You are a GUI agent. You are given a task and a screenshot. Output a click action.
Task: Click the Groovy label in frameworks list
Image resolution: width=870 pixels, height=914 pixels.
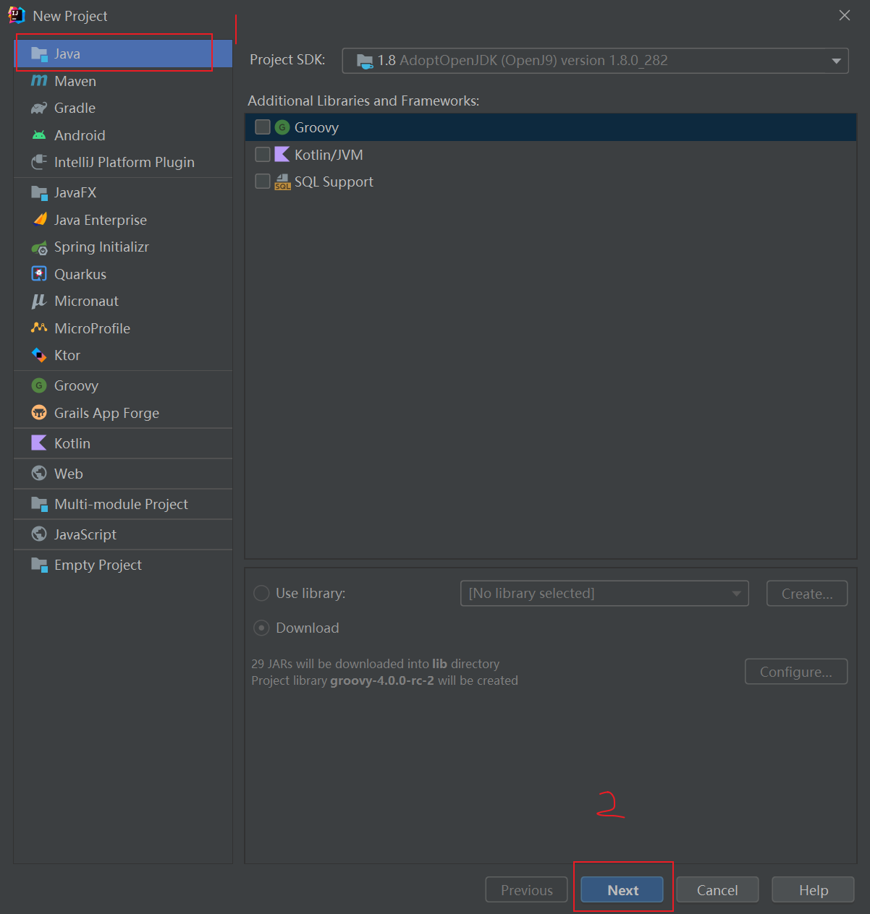pos(316,128)
